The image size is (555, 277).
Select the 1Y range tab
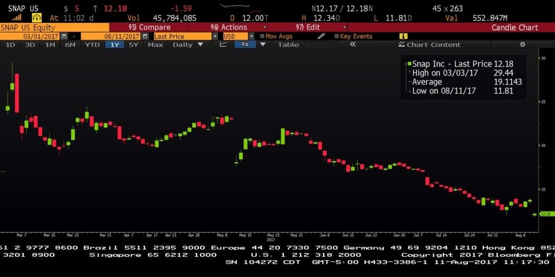click(x=115, y=44)
